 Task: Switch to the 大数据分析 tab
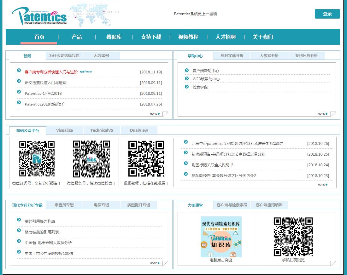point(269,55)
